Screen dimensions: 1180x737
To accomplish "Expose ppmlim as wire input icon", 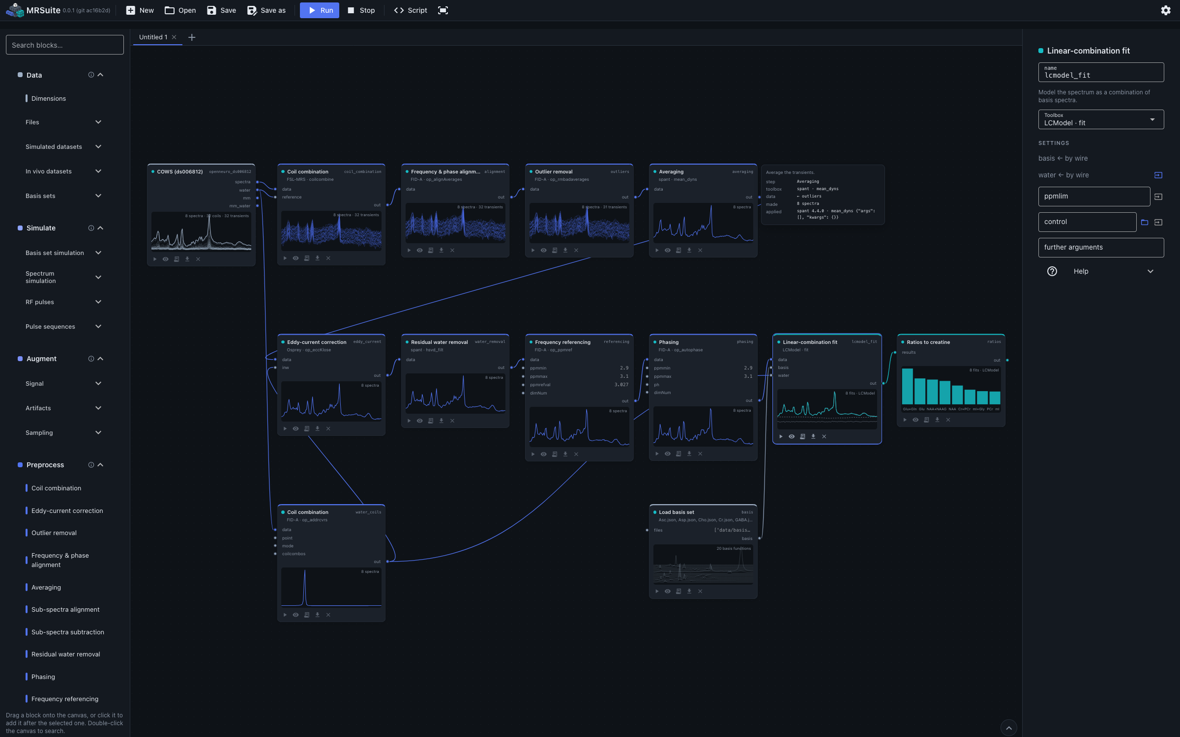I will [1158, 197].
